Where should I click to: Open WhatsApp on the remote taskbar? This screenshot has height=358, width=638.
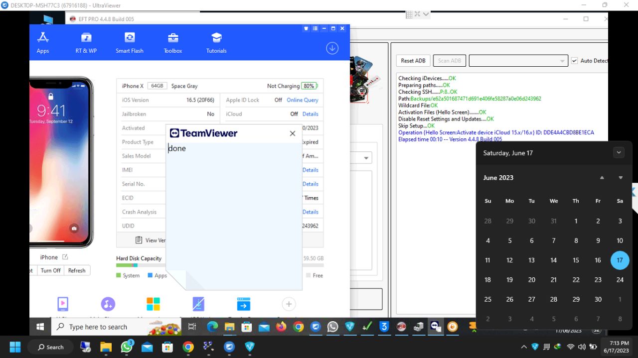tap(332, 327)
